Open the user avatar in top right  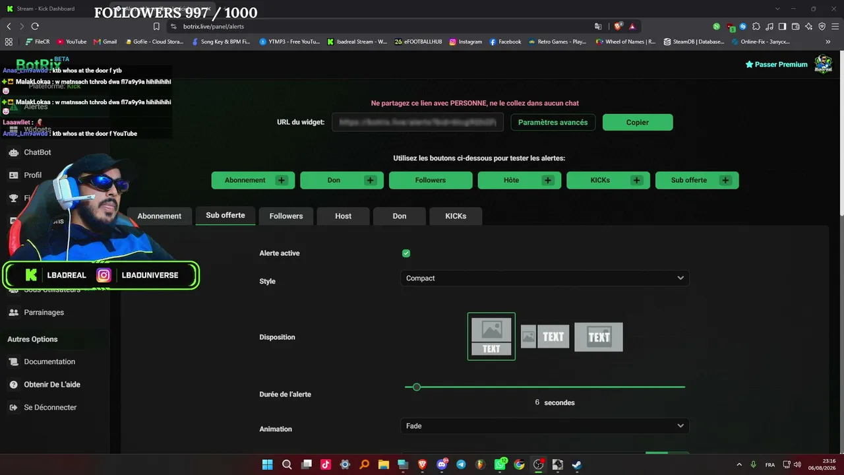[823, 64]
